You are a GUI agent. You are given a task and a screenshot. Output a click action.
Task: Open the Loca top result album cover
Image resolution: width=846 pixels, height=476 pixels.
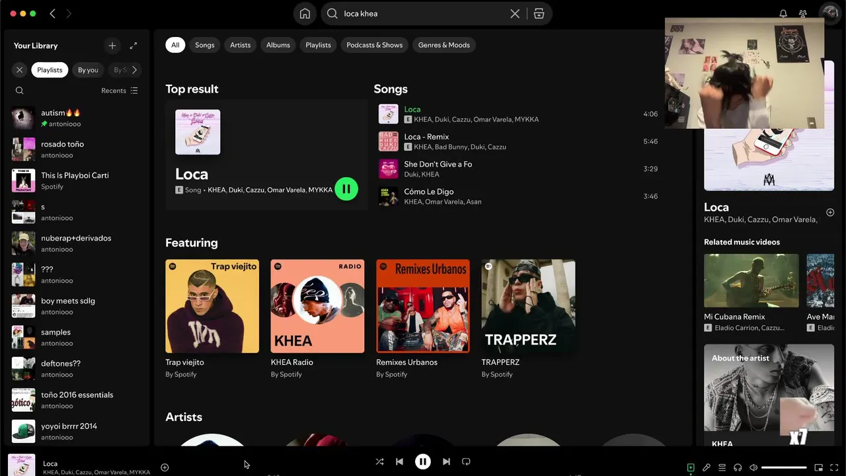(x=198, y=132)
